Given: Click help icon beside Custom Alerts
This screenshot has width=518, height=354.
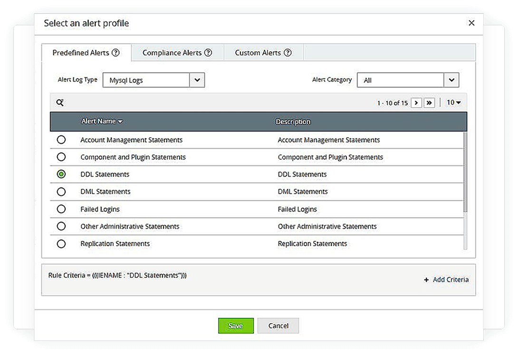Looking at the screenshot, I should point(288,53).
